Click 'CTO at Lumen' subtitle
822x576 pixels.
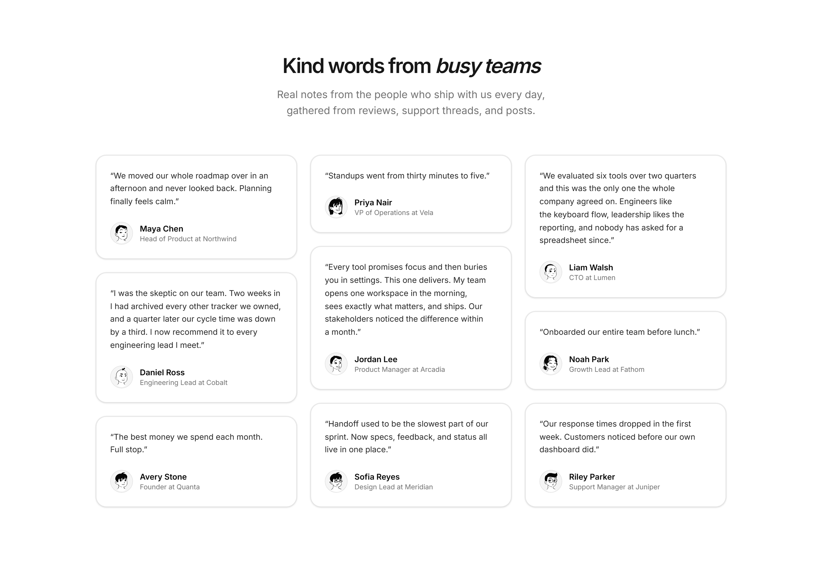tap(592, 278)
